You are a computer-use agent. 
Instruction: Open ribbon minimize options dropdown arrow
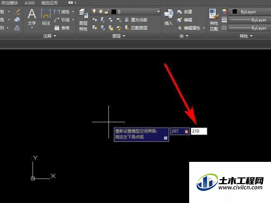pos(75,3)
